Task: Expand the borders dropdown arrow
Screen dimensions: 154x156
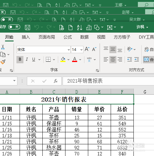Action: [x=54, y=59]
